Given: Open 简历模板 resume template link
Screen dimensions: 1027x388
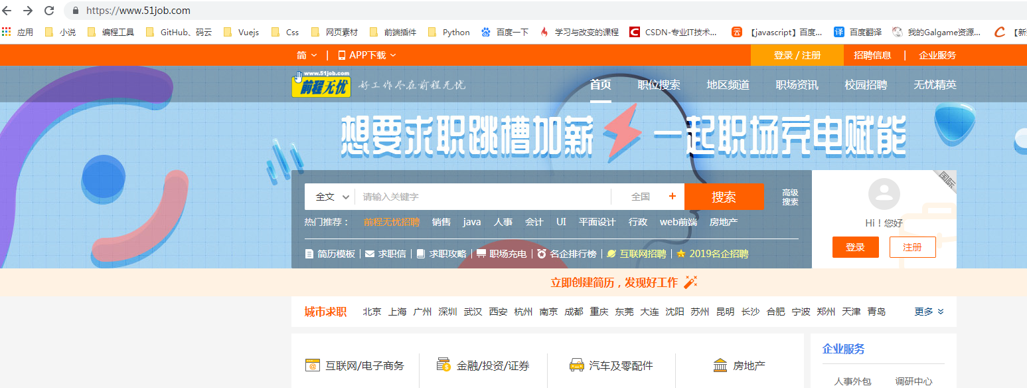Looking at the screenshot, I should click(x=330, y=254).
